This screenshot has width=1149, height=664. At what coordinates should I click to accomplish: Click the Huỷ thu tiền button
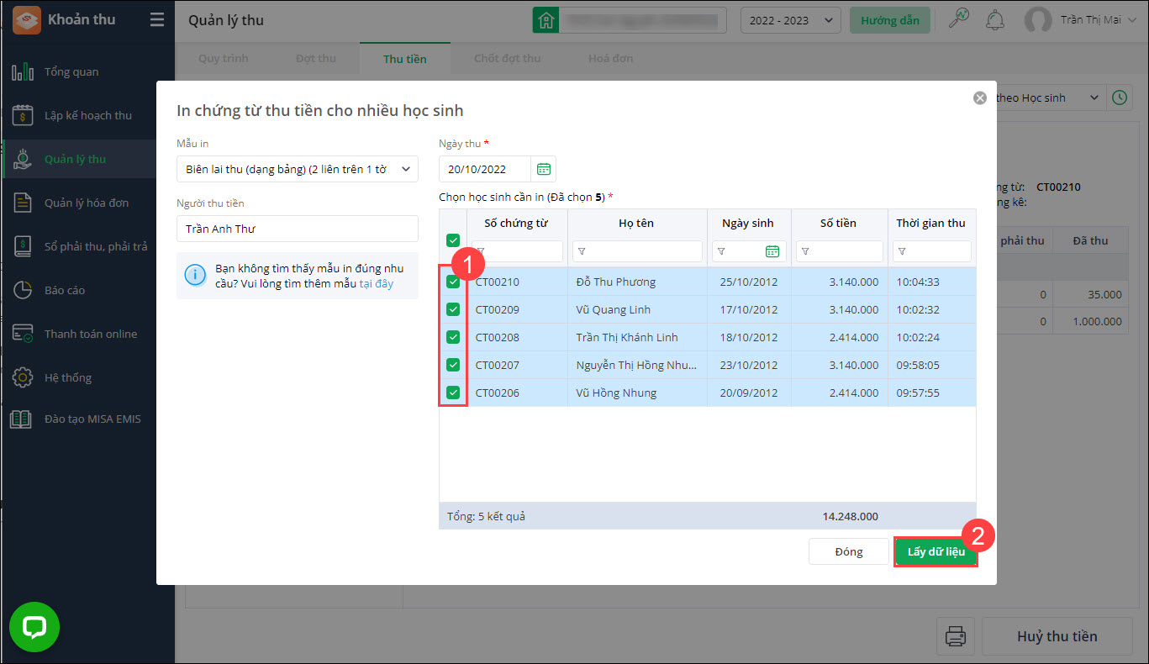pyautogui.click(x=1057, y=636)
